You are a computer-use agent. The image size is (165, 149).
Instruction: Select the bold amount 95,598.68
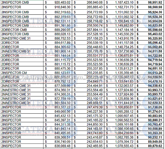(x=155, y=30)
